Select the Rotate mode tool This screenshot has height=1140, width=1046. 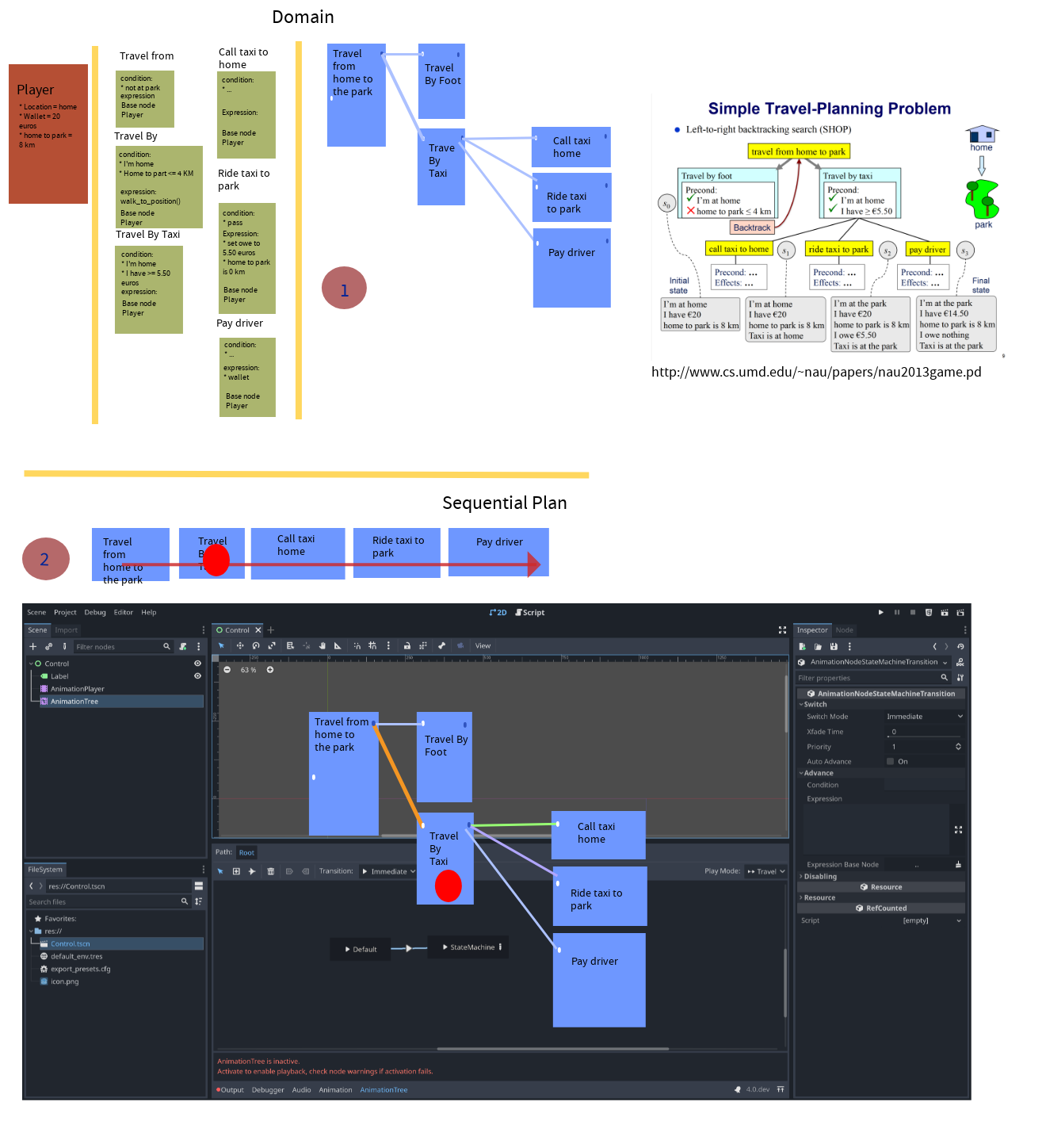256,645
